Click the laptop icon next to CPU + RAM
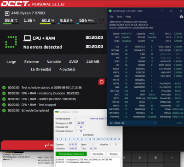 click(27, 38)
